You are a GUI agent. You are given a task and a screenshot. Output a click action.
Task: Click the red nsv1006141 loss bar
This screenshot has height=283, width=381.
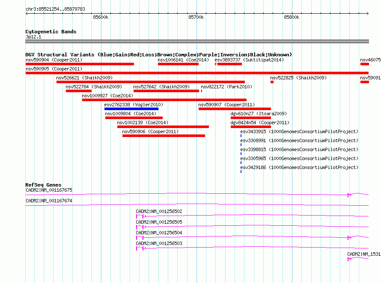[178, 64]
